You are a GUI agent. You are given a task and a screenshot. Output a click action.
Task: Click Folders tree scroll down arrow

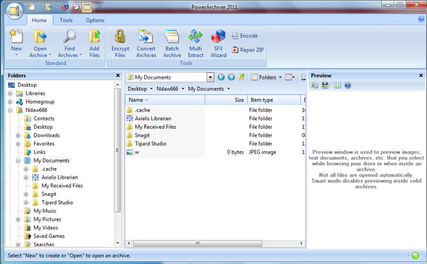pos(118,243)
